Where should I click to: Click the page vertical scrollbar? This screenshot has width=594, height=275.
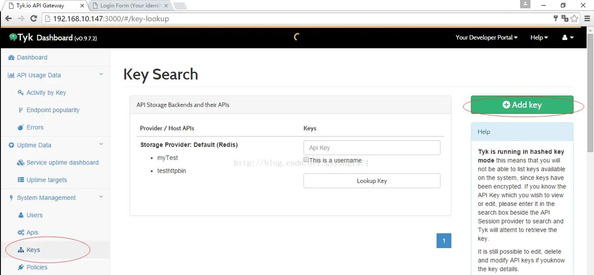pyautogui.click(x=590, y=93)
